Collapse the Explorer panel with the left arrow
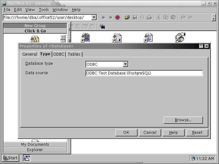The width and height of the screenshot is (219, 164). pos(69,30)
